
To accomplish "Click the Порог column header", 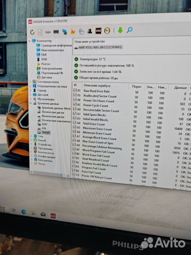I will (137, 86).
